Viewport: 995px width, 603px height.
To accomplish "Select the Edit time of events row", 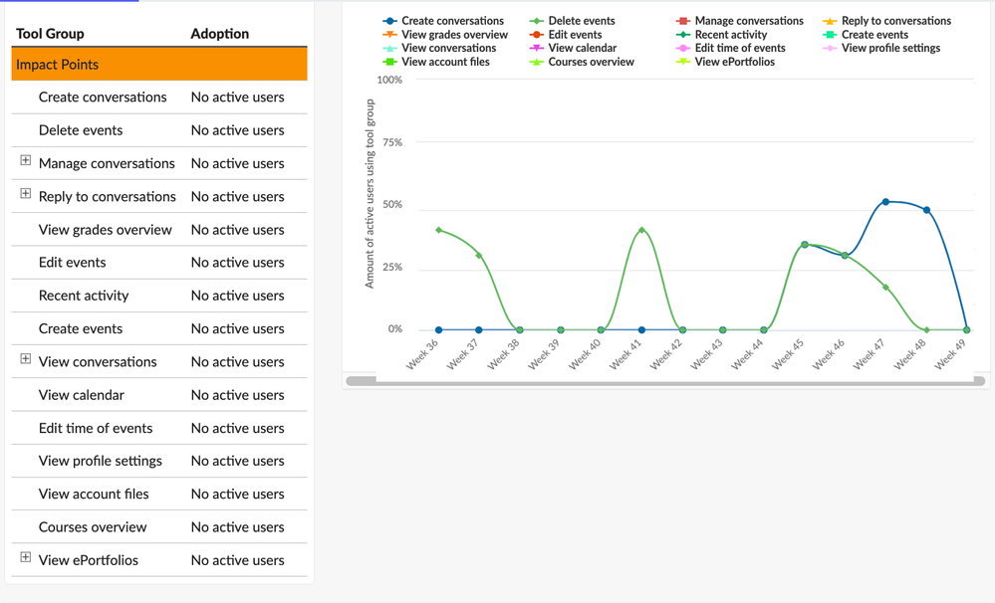I will click(159, 428).
